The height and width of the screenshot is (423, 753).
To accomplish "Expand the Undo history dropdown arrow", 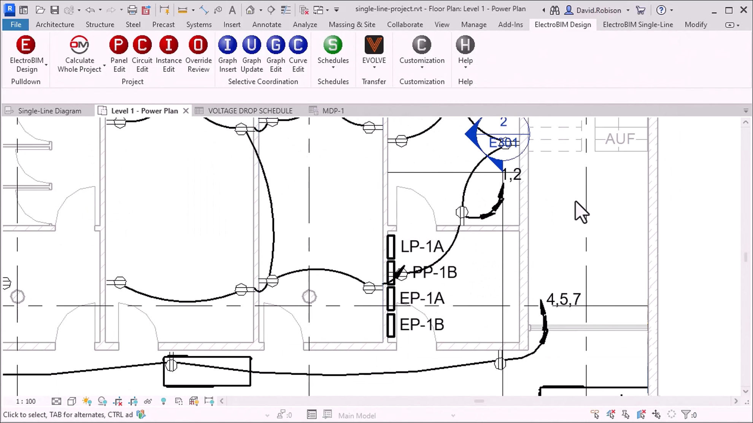I will (x=100, y=10).
